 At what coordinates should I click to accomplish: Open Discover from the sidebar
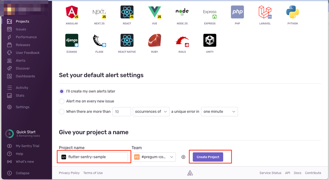point(22,68)
